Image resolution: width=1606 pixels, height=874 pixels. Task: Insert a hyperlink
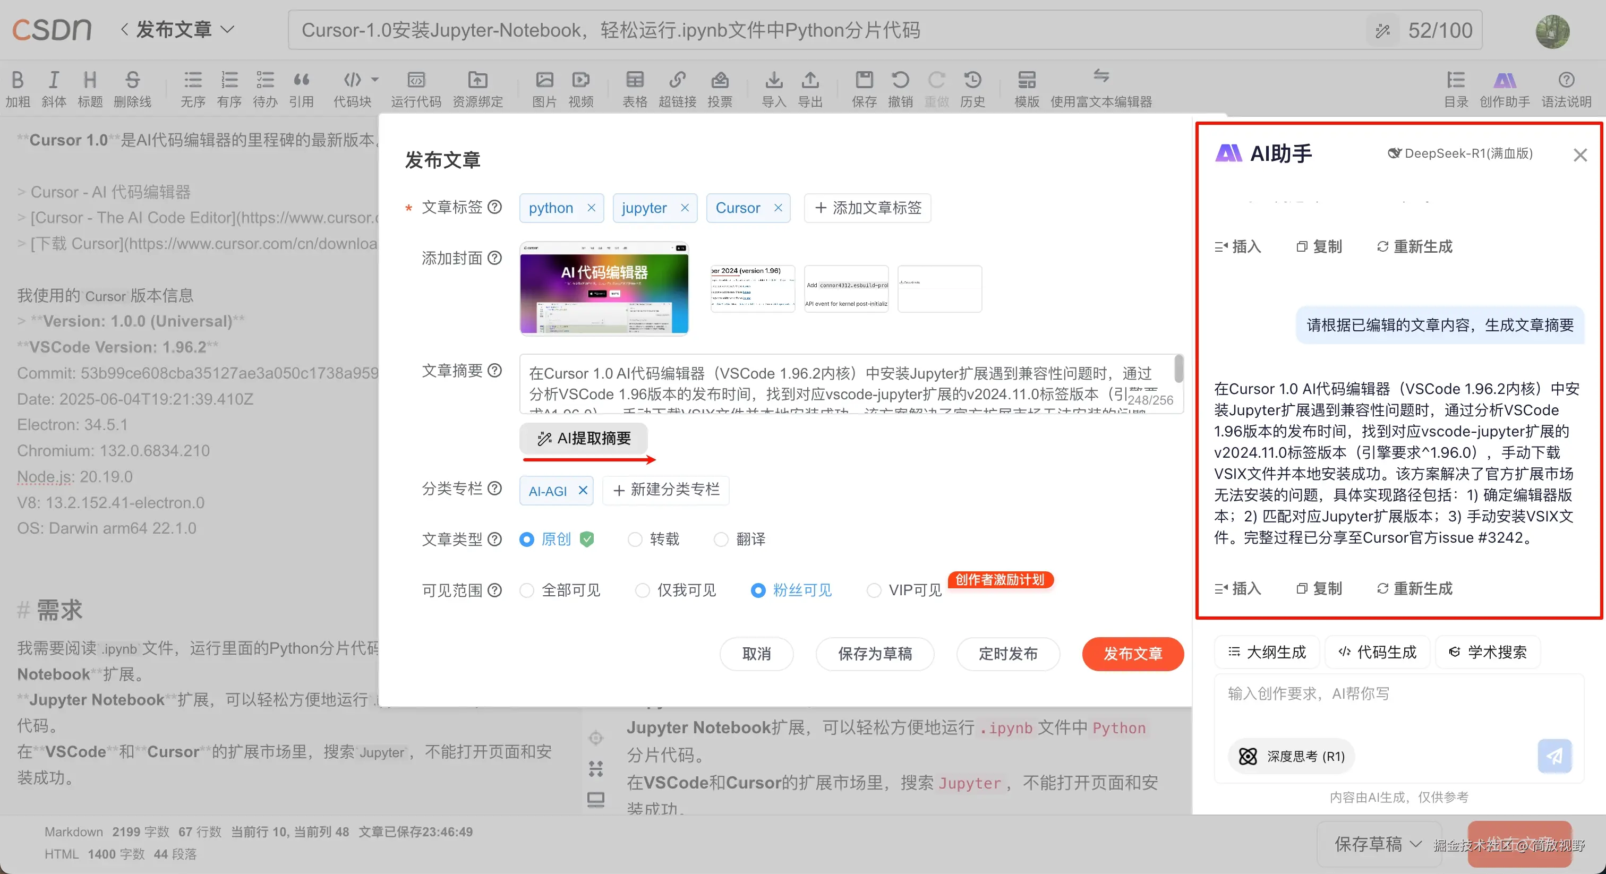677,87
